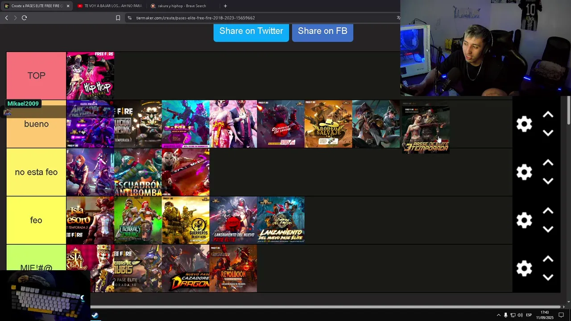
Task: Select the Hip Hop pass image in TOP
Action: click(x=90, y=75)
